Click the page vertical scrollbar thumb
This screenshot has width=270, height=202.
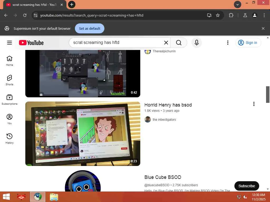point(268,94)
